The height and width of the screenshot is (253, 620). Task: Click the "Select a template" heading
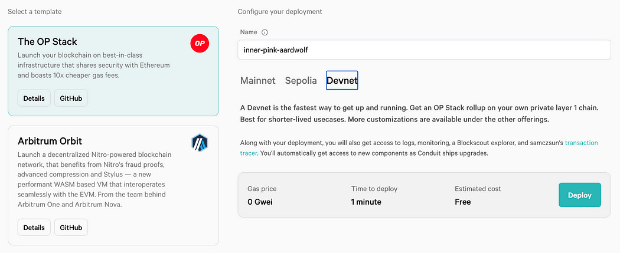pyautogui.click(x=35, y=11)
